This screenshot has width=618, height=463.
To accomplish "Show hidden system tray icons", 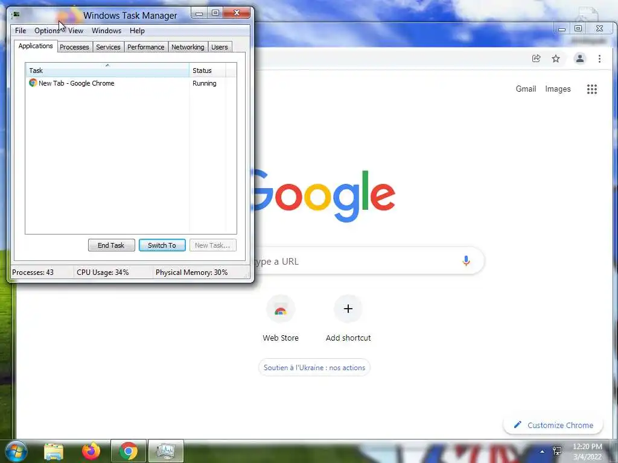I will coord(543,452).
